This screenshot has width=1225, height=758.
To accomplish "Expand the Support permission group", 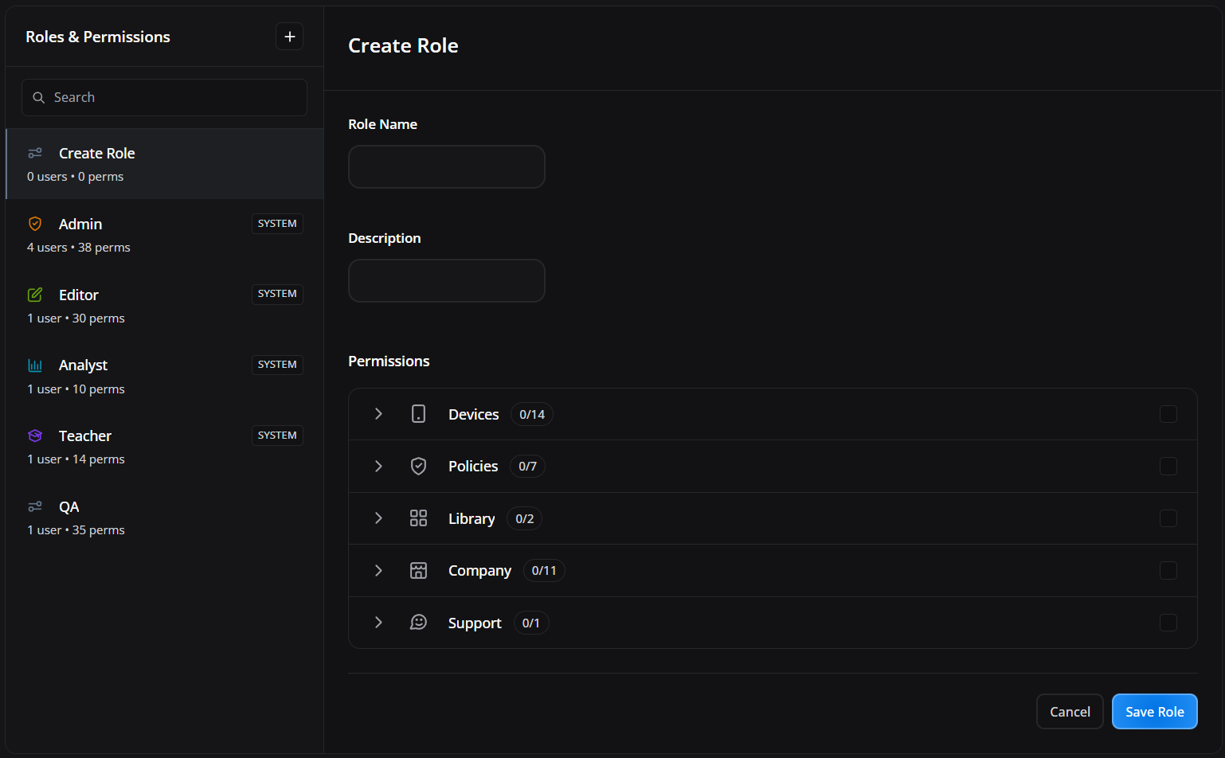I will (378, 623).
